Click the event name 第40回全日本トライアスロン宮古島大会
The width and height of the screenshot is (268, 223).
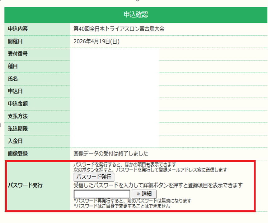click(119, 29)
